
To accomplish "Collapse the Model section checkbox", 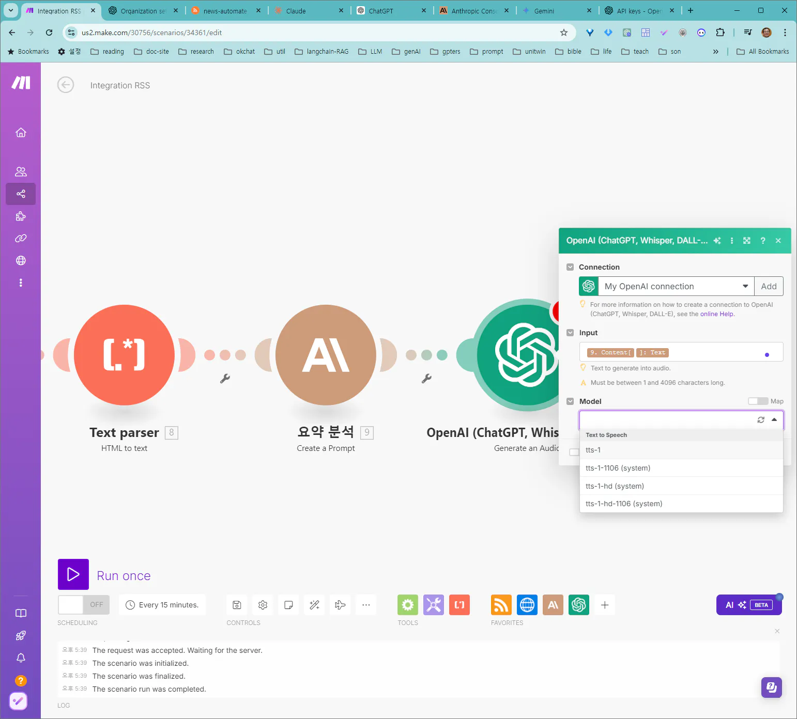I will coord(570,401).
